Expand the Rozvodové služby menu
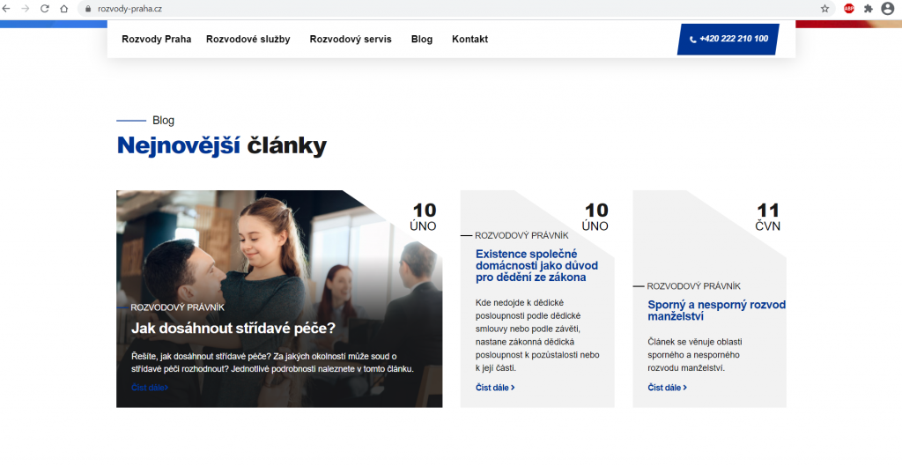Image resolution: width=902 pixels, height=466 pixels. pyautogui.click(x=248, y=39)
